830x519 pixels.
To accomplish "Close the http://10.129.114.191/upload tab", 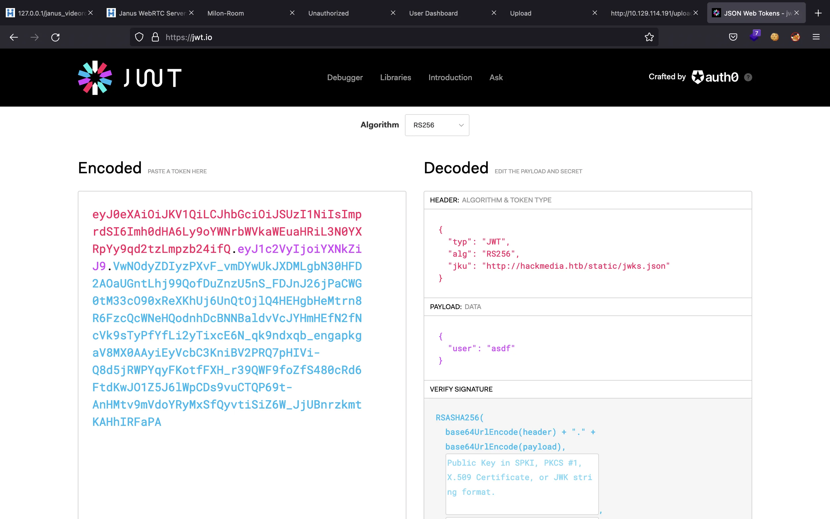I will tap(695, 13).
